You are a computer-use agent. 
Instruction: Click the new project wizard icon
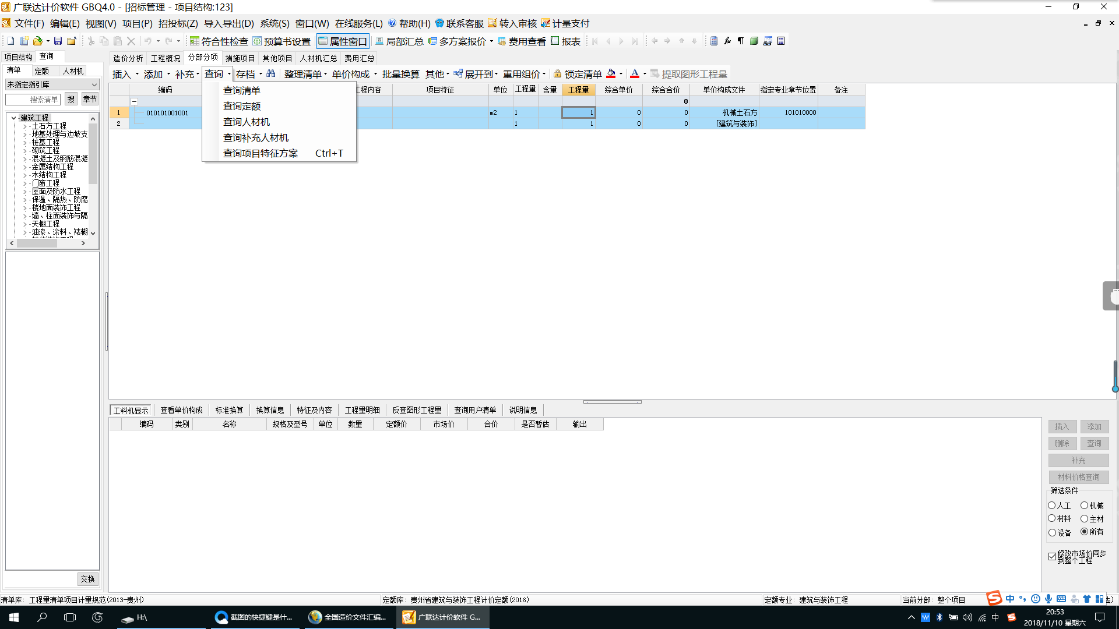tap(24, 41)
